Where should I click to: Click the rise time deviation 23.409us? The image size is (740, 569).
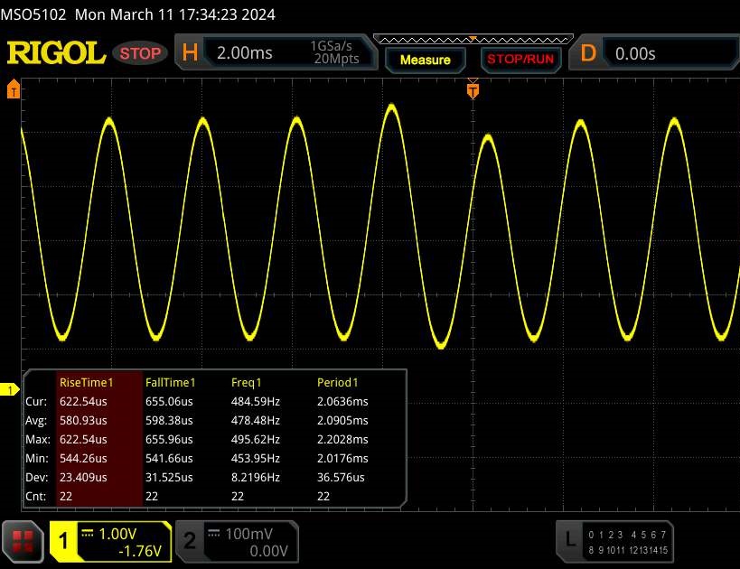pyautogui.click(x=83, y=478)
